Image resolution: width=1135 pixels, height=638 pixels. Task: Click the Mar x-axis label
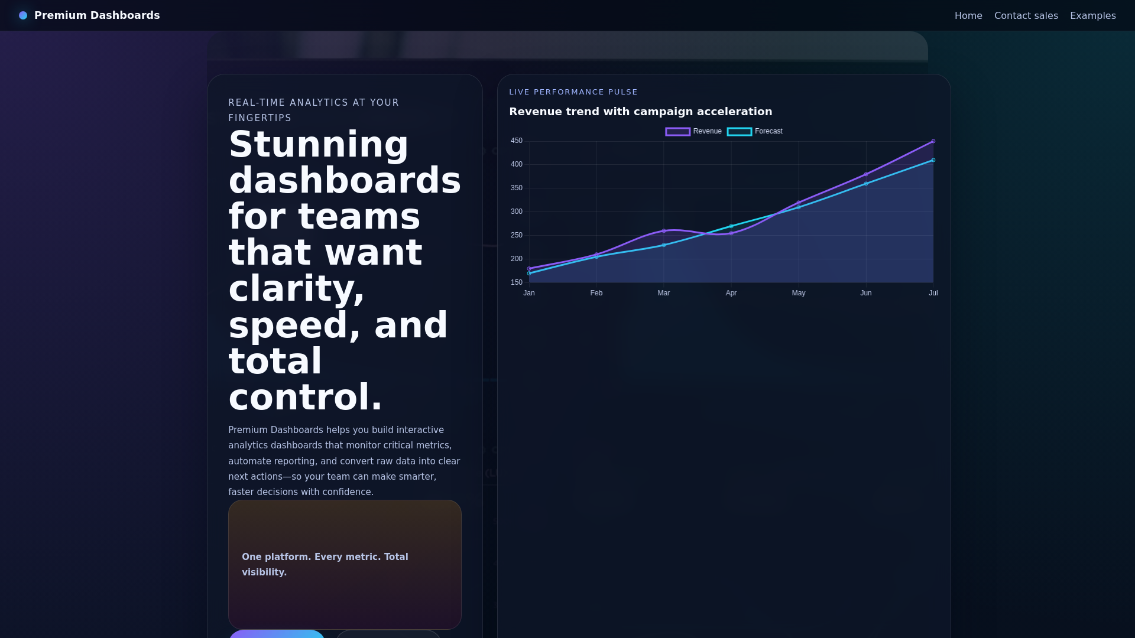(664, 293)
